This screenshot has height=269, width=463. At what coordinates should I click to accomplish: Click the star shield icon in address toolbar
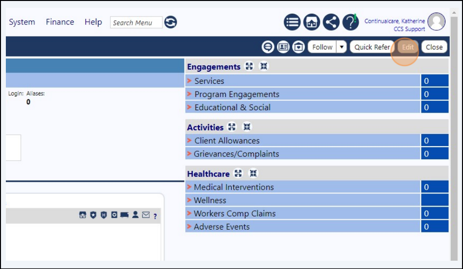[x=93, y=215]
